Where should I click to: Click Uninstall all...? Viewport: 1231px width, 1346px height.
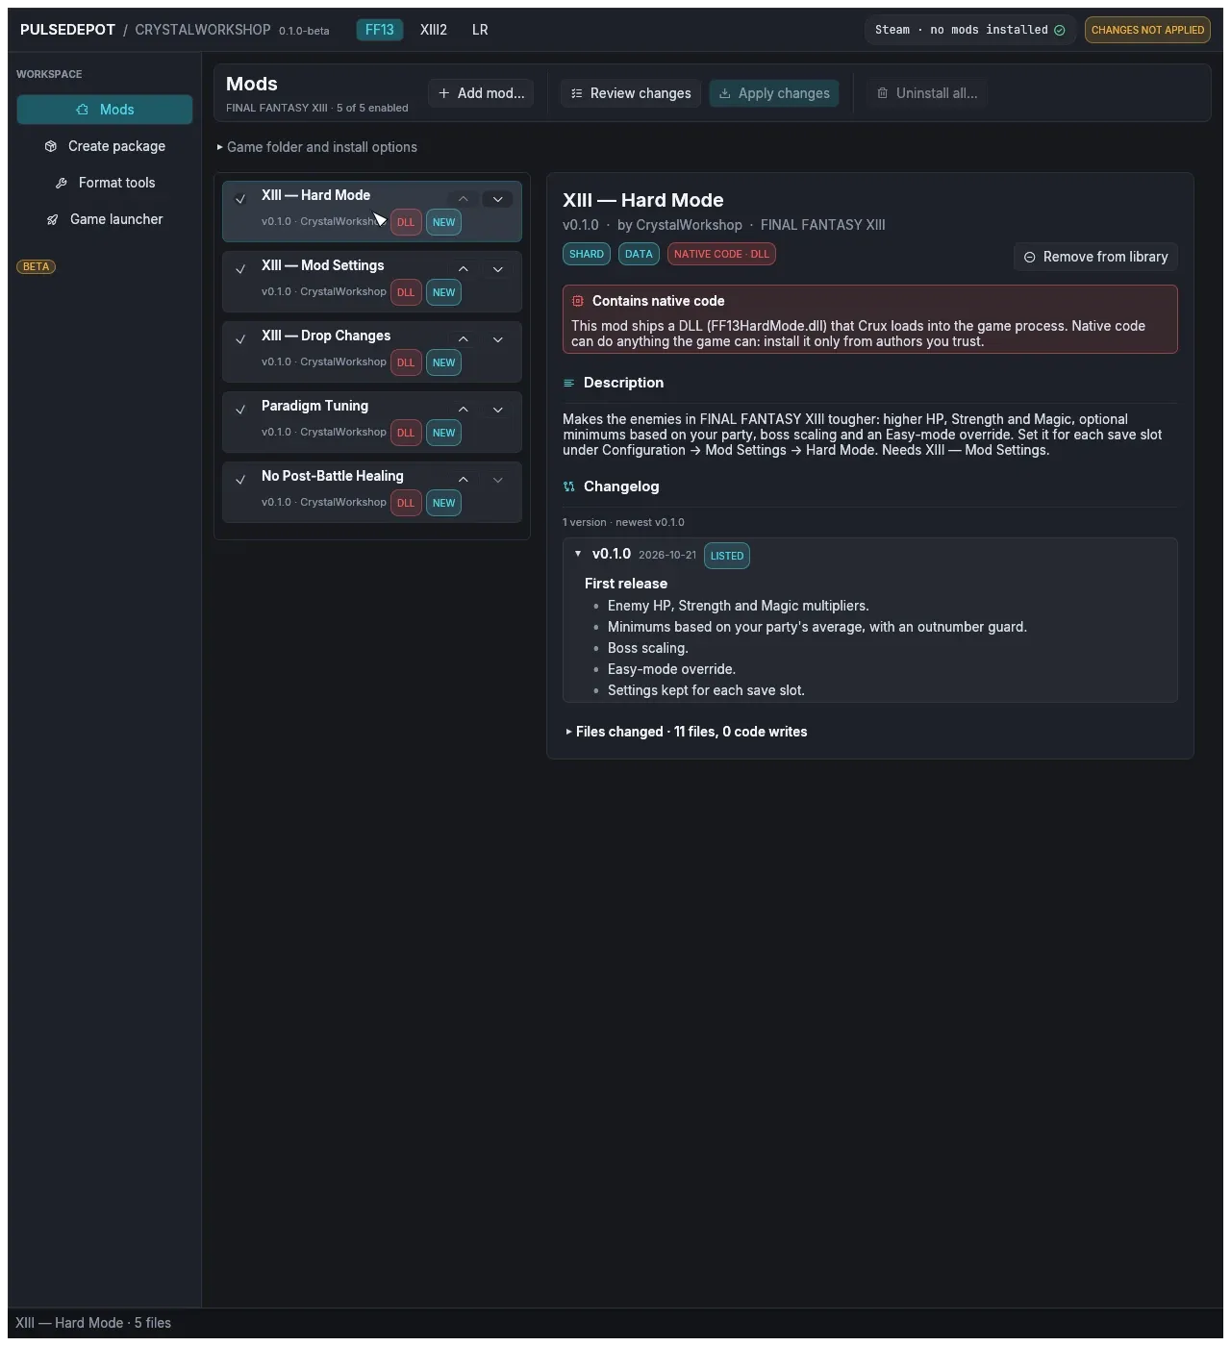927,93
